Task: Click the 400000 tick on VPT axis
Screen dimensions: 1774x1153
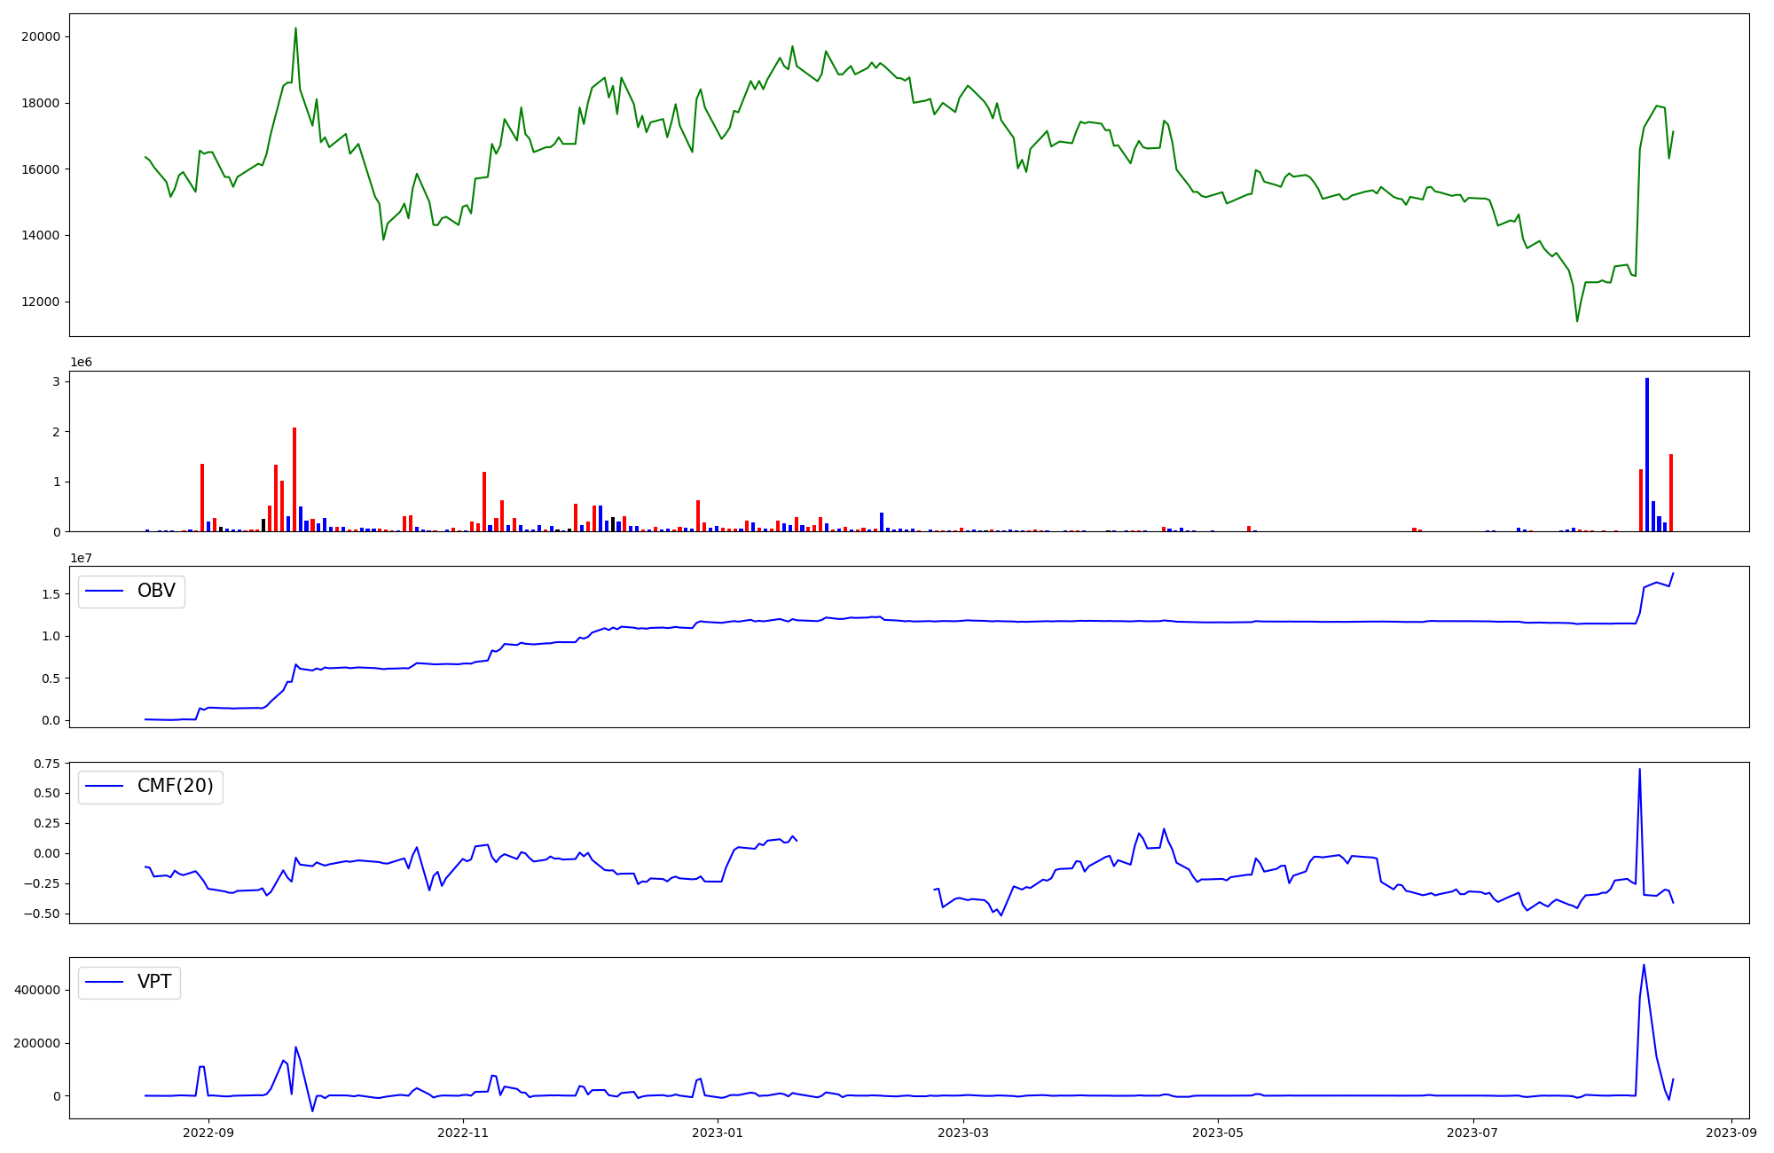Action: pos(37,990)
